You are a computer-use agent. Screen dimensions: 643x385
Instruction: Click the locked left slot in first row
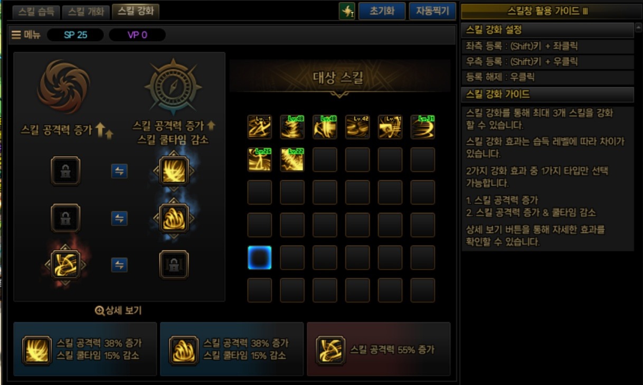tap(65, 171)
